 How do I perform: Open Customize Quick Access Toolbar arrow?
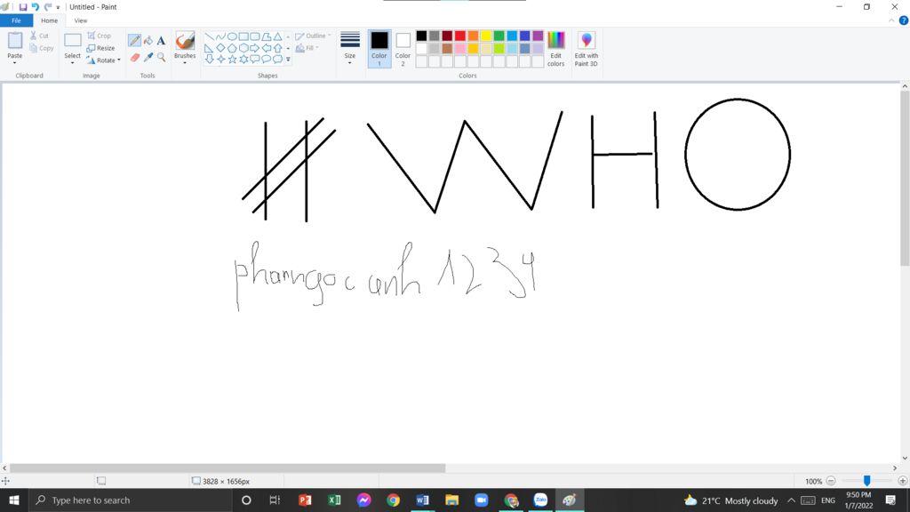point(58,7)
